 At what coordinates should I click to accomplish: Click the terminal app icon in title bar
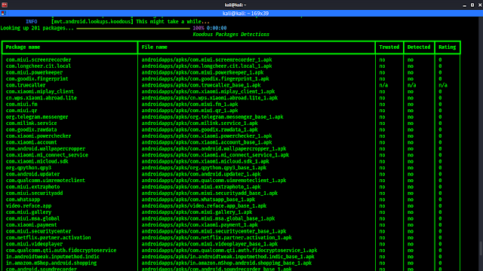click(5, 5)
